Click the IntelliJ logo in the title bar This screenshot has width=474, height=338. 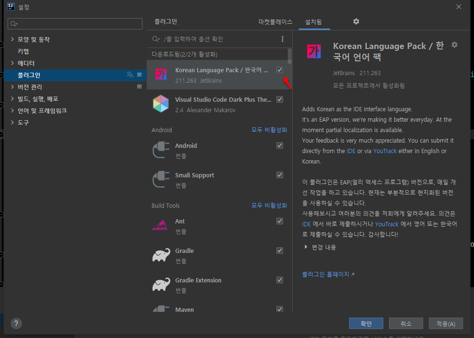[11, 7]
